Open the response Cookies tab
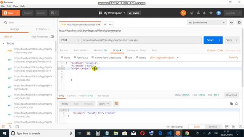The width and height of the screenshot is (244, 137). [x=71, y=96]
